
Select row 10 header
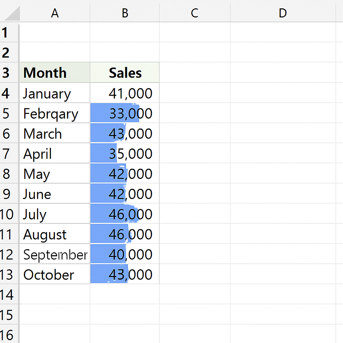(x=9, y=213)
